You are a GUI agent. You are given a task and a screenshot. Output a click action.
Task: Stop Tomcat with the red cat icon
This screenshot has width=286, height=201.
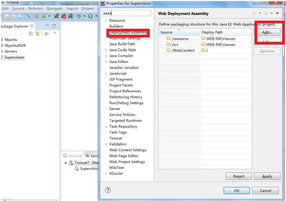[63, 16]
